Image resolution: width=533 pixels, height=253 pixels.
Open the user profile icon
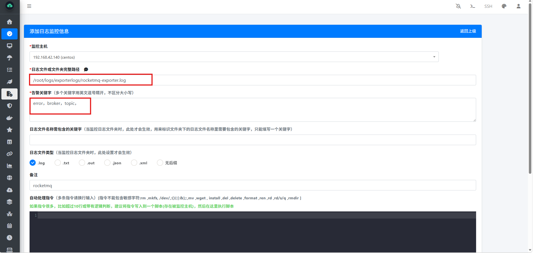[518, 6]
